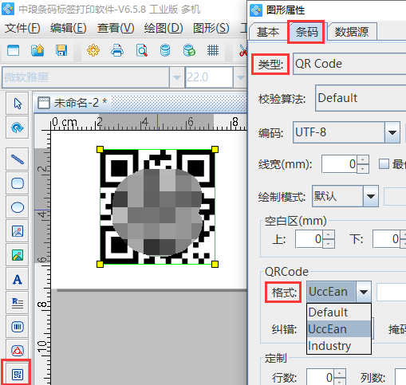Viewport: 406px width, 385px height.
Task: Open document settings gear icon
Action: coord(93,50)
